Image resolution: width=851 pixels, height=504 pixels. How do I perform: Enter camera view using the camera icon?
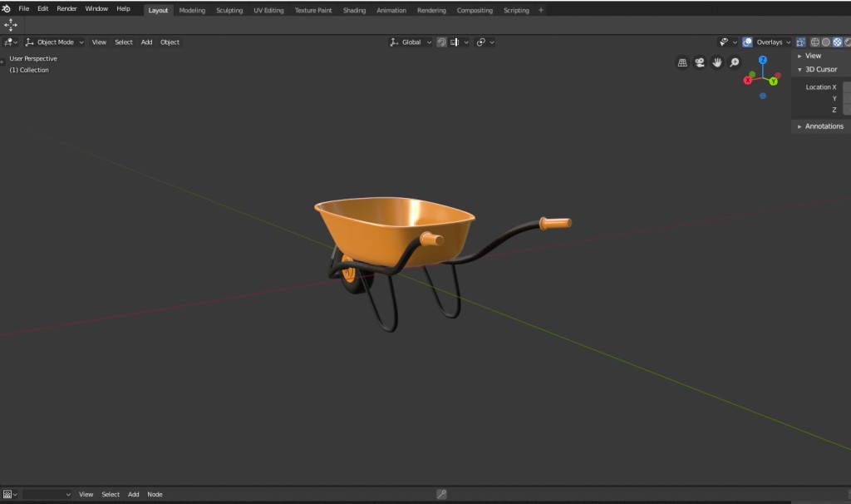coord(698,62)
